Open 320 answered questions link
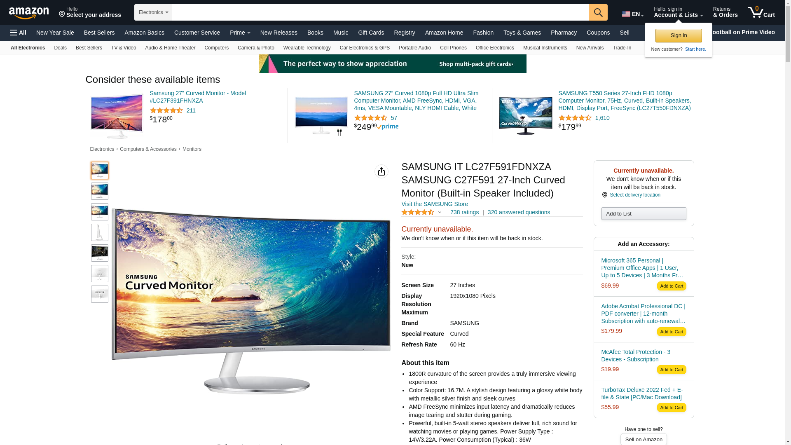791x445 pixels. click(518, 212)
